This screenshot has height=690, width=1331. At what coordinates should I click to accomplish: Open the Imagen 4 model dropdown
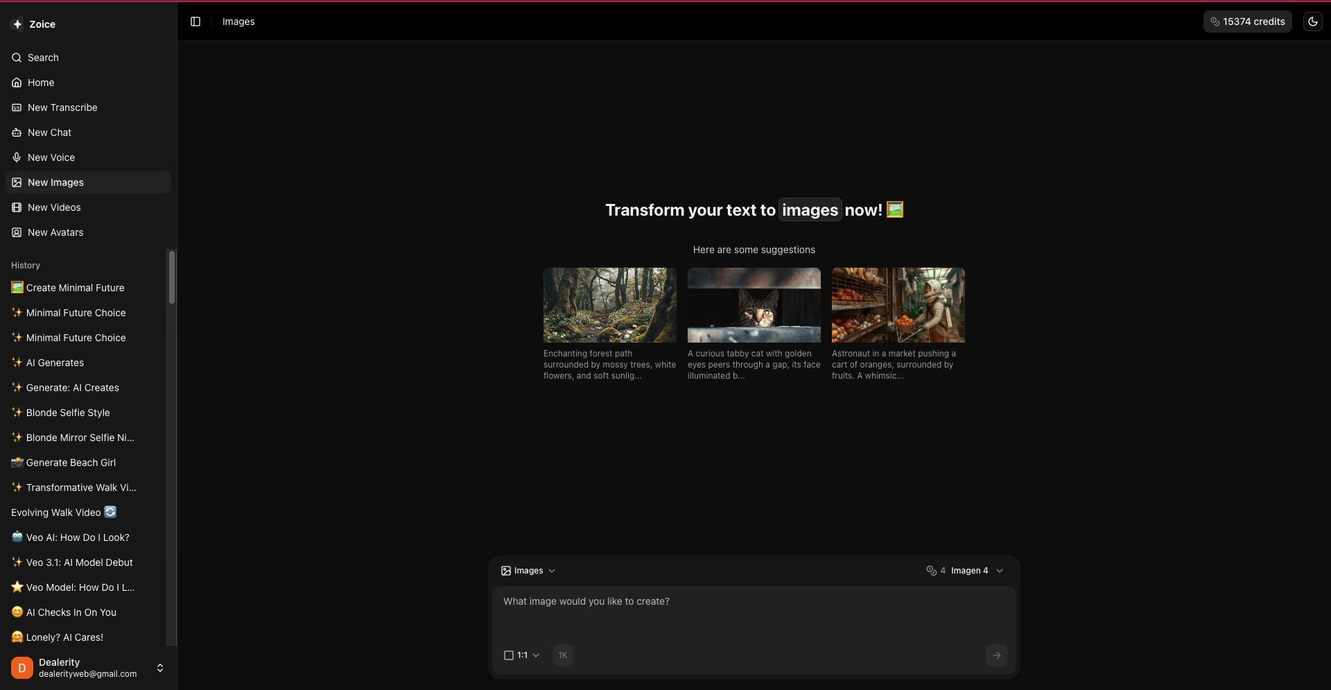(976, 571)
